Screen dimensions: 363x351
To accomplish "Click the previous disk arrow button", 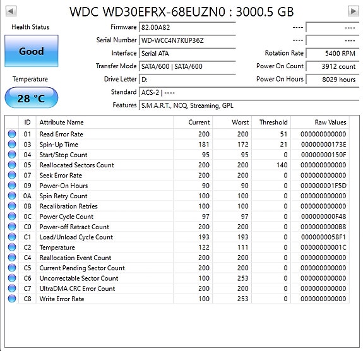I will coord(11,11).
